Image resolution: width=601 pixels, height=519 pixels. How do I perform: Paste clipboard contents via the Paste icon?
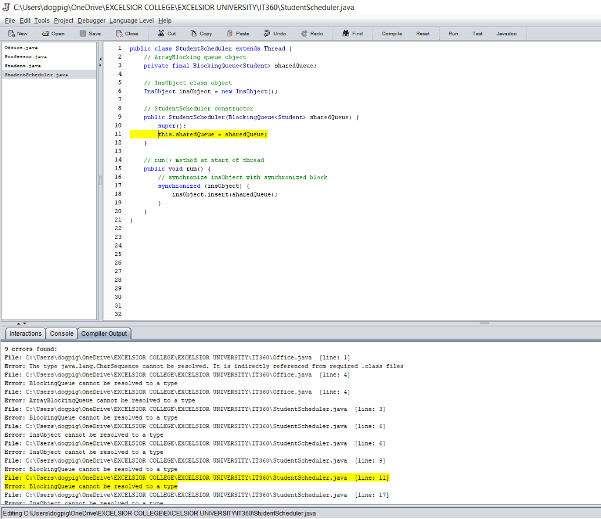[x=238, y=33]
